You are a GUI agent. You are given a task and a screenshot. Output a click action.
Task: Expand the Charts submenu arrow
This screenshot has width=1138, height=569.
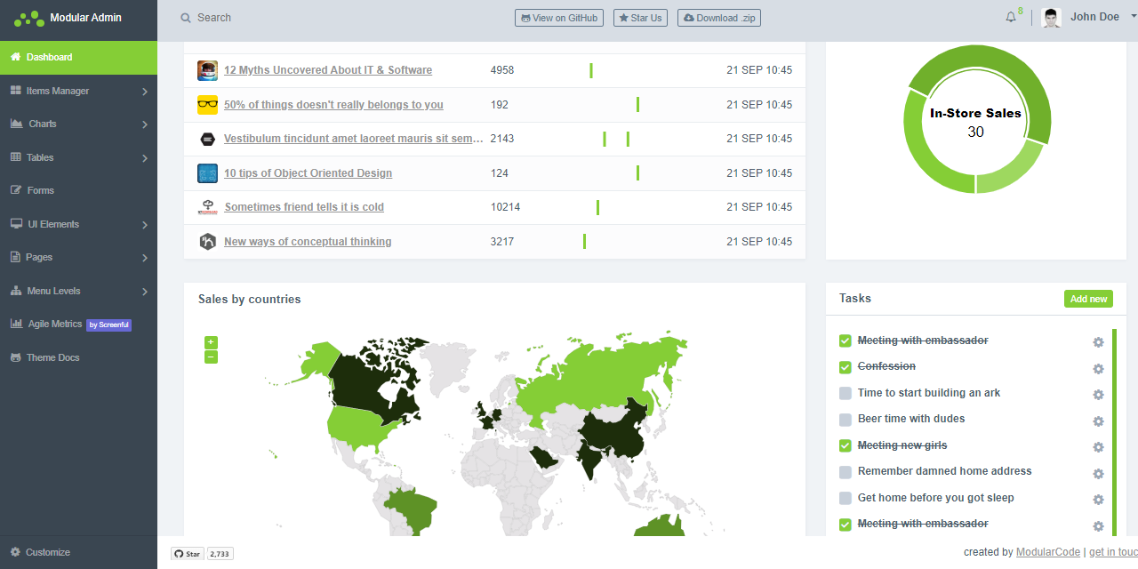coord(145,124)
